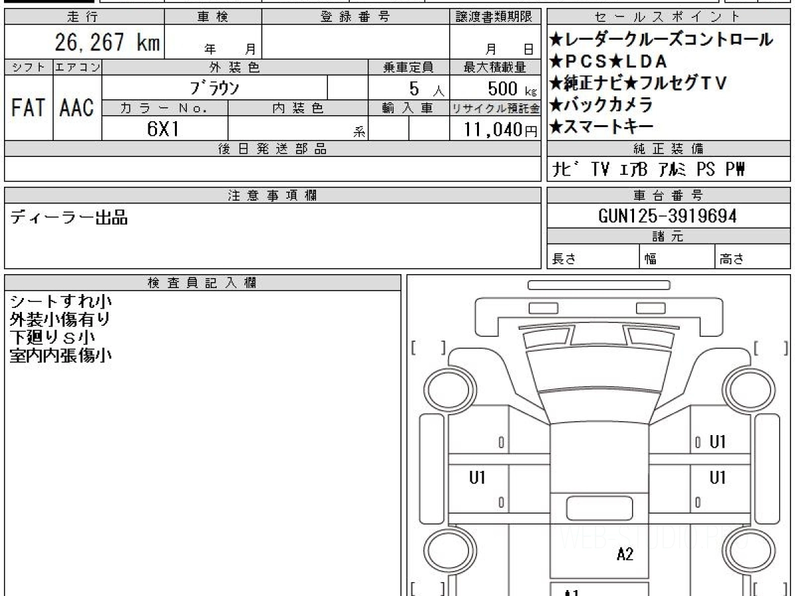Select the 下廻りS小 inspector note
Image resolution: width=795 pixels, height=596 pixels.
[x=52, y=338]
